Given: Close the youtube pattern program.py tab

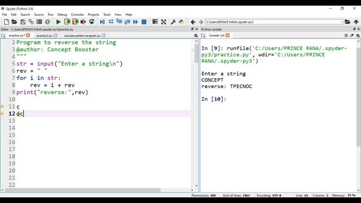Looking at the screenshot, I should pos(104,36).
